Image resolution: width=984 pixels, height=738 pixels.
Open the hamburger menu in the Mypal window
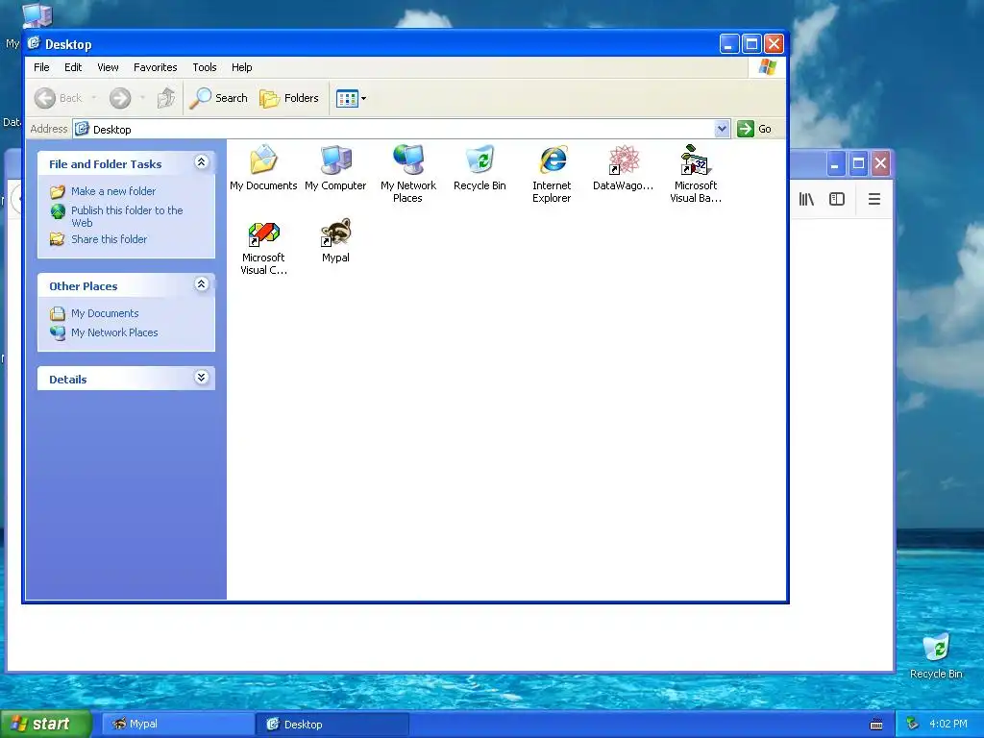pyautogui.click(x=874, y=199)
